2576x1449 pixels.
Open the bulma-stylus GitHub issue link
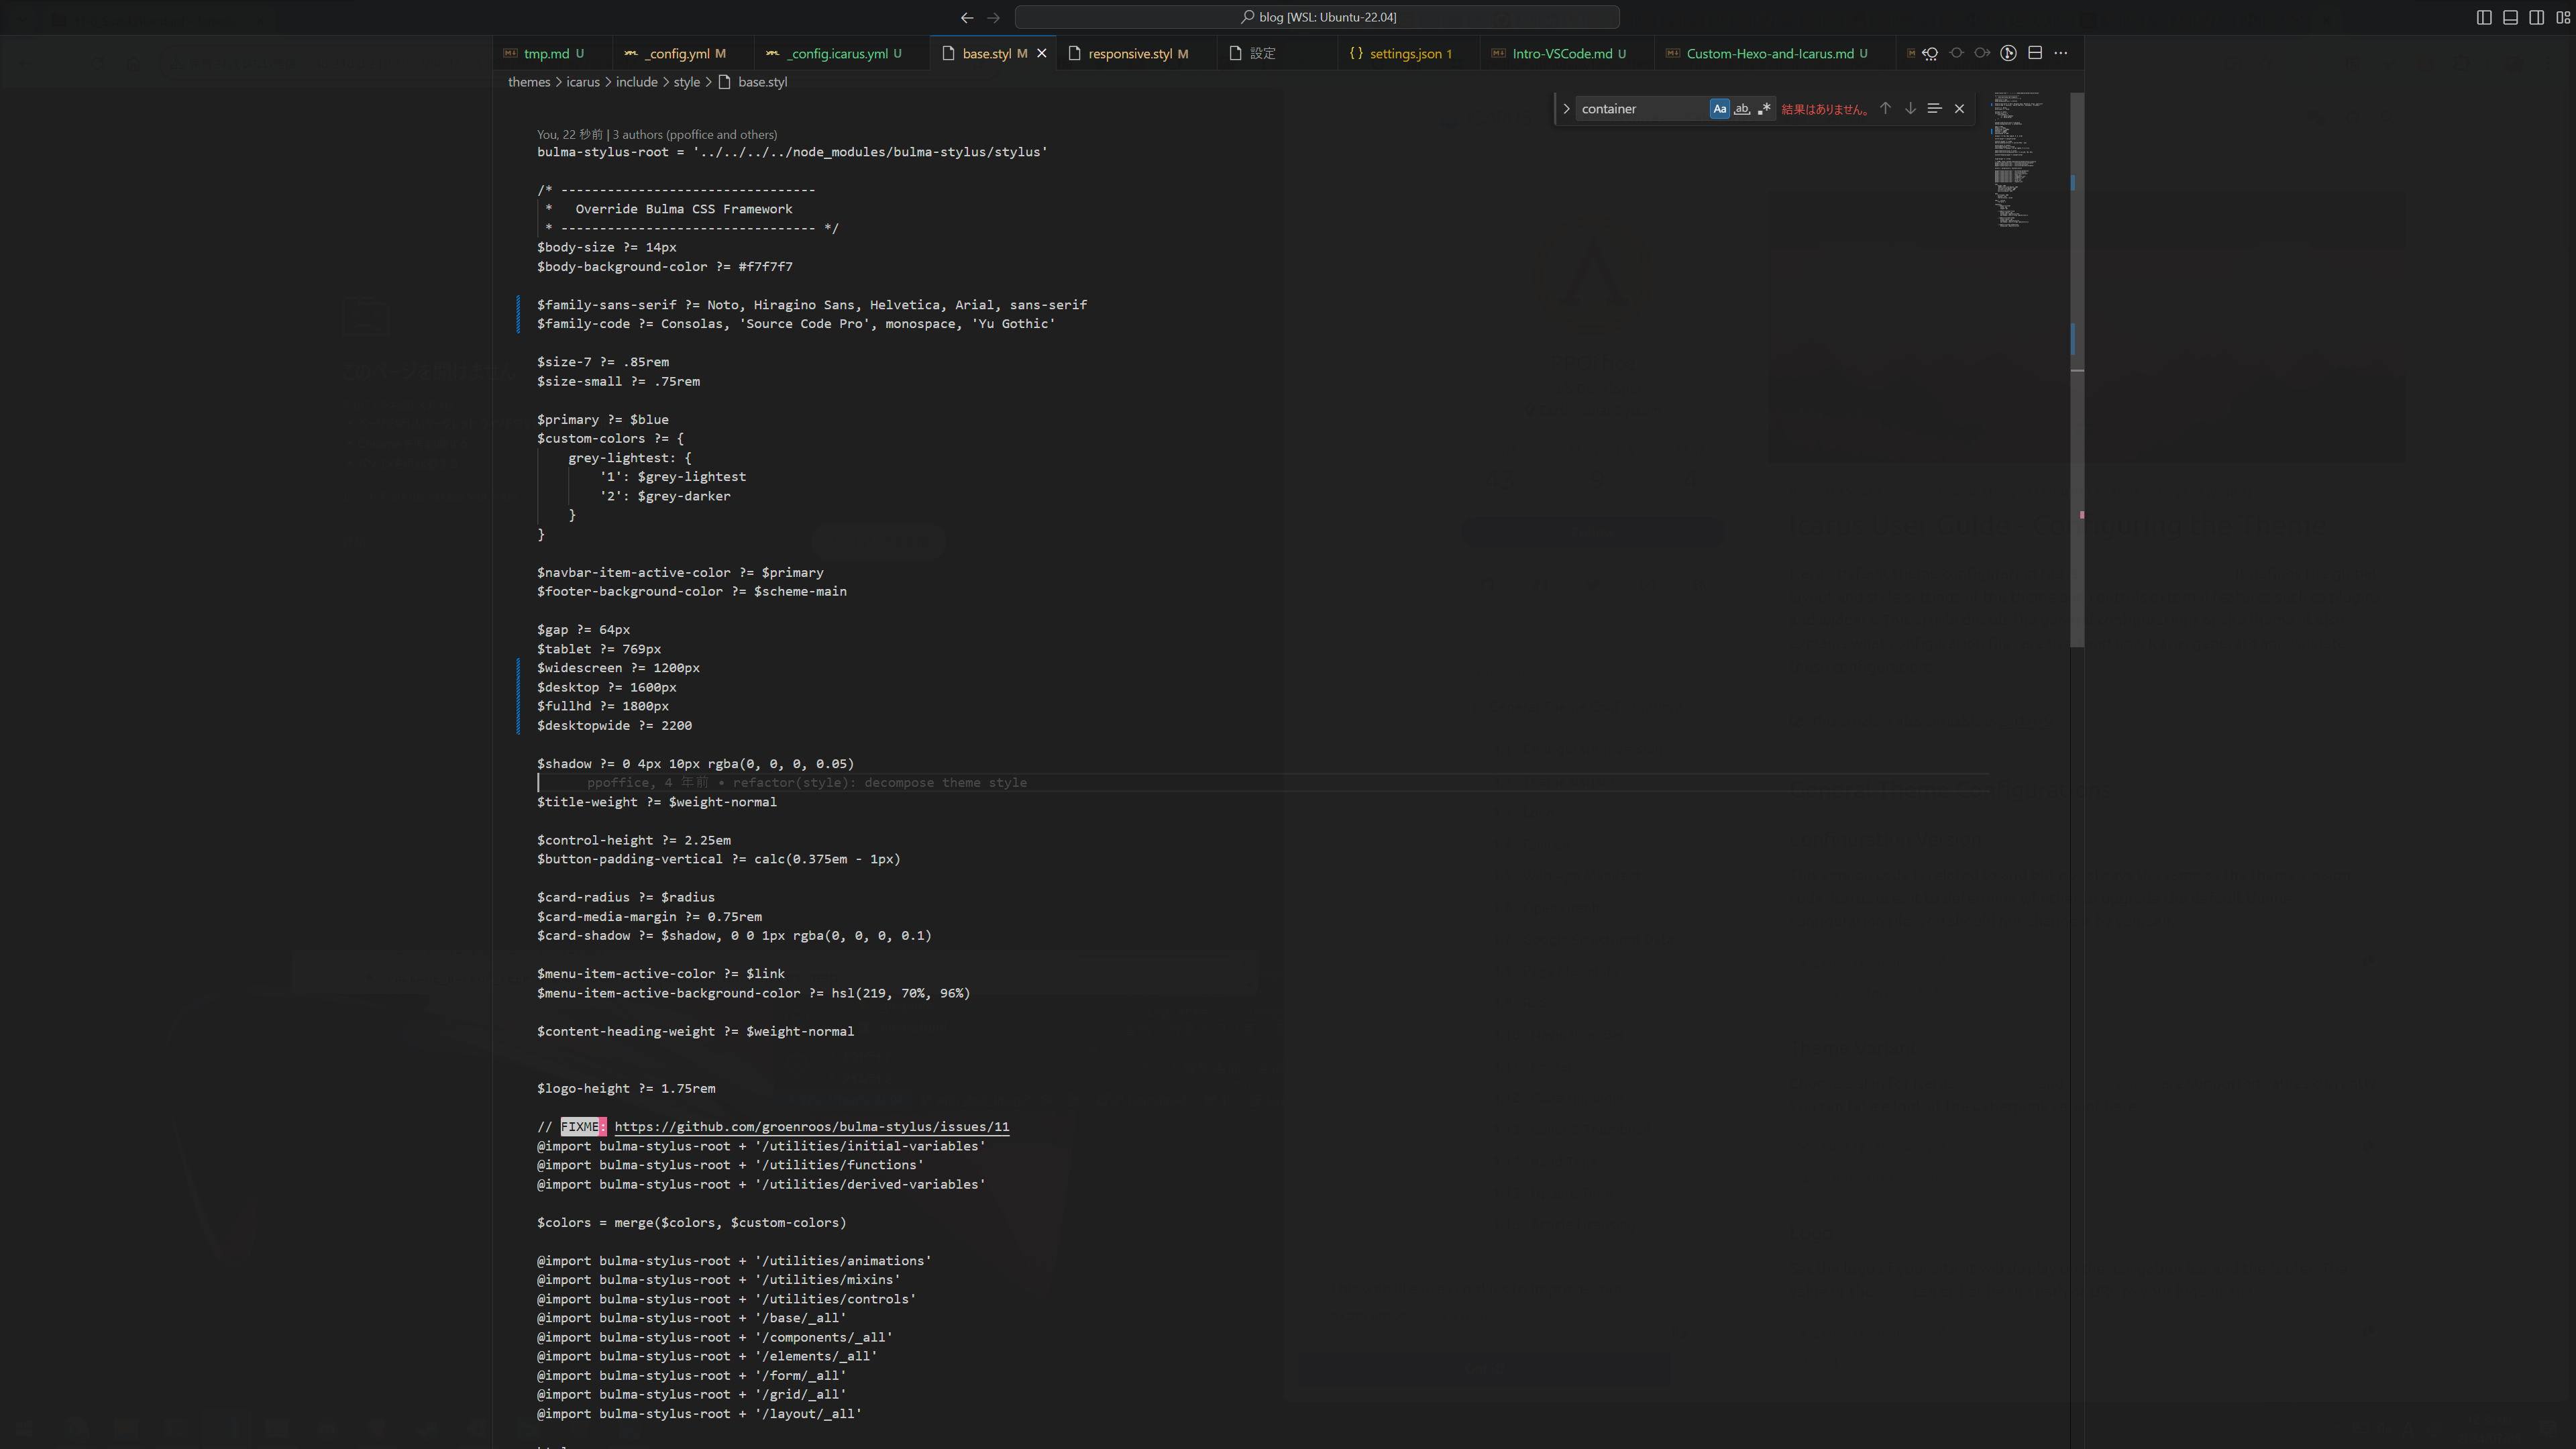coord(811,1126)
